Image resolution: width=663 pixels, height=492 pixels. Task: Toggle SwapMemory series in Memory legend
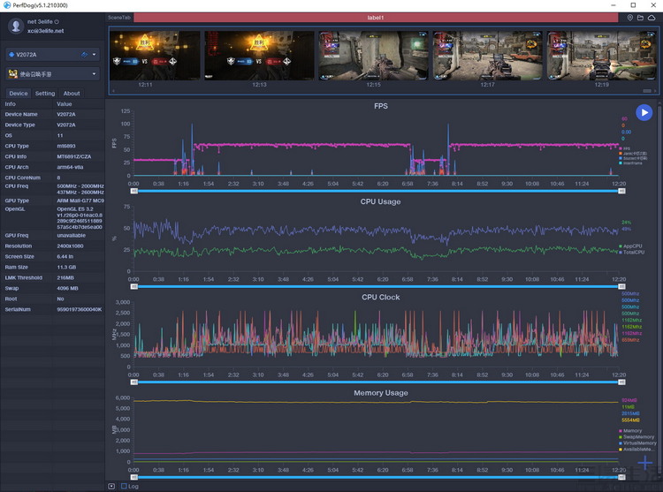click(x=636, y=437)
